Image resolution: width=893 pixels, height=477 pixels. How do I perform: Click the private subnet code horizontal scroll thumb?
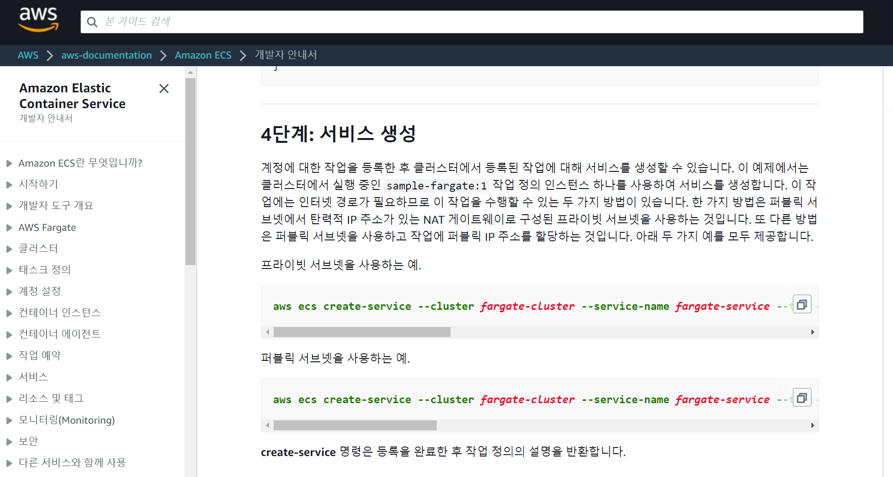(362, 332)
